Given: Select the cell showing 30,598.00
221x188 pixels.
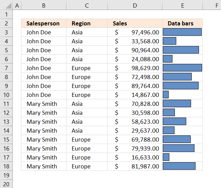Looking at the screenshot, I should [x=135, y=113].
